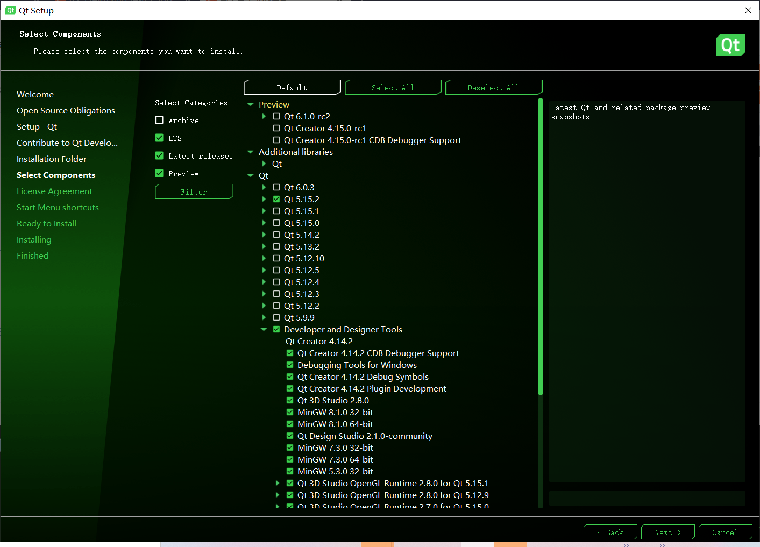Check the Qt 5.15.0 checkbox
The height and width of the screenshot is (547, 760).
point(276,223)
